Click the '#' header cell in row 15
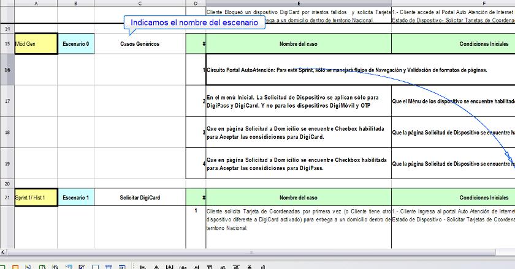The image size is (515, 269). coord(196,43)
